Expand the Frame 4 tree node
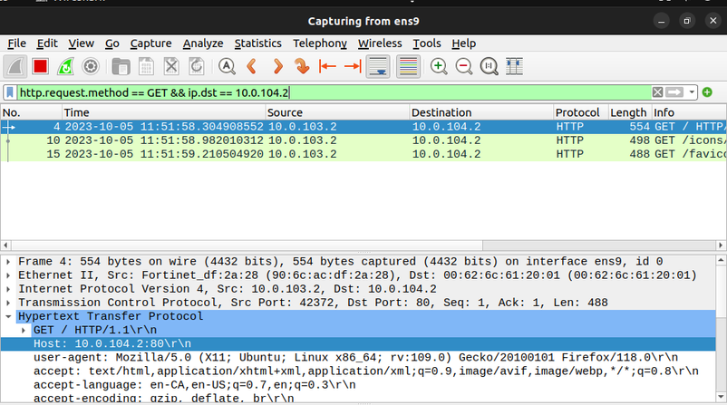Viewport: 727px width, 405px height. click(x=8, y=262)
